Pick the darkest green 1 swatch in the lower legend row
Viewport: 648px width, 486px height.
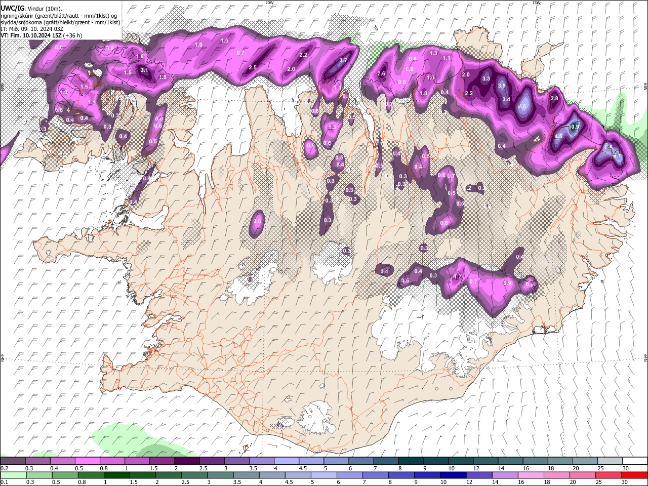(117, 475)
